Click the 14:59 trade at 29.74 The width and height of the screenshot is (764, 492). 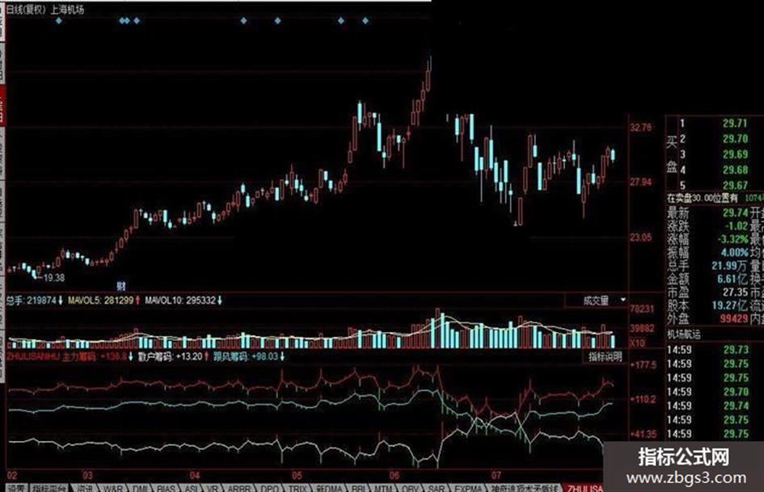(x=708, y=406)
